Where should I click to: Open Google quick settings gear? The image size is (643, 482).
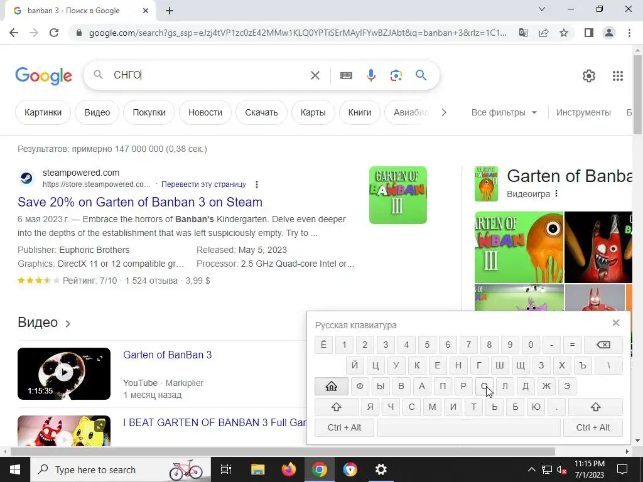589,76
